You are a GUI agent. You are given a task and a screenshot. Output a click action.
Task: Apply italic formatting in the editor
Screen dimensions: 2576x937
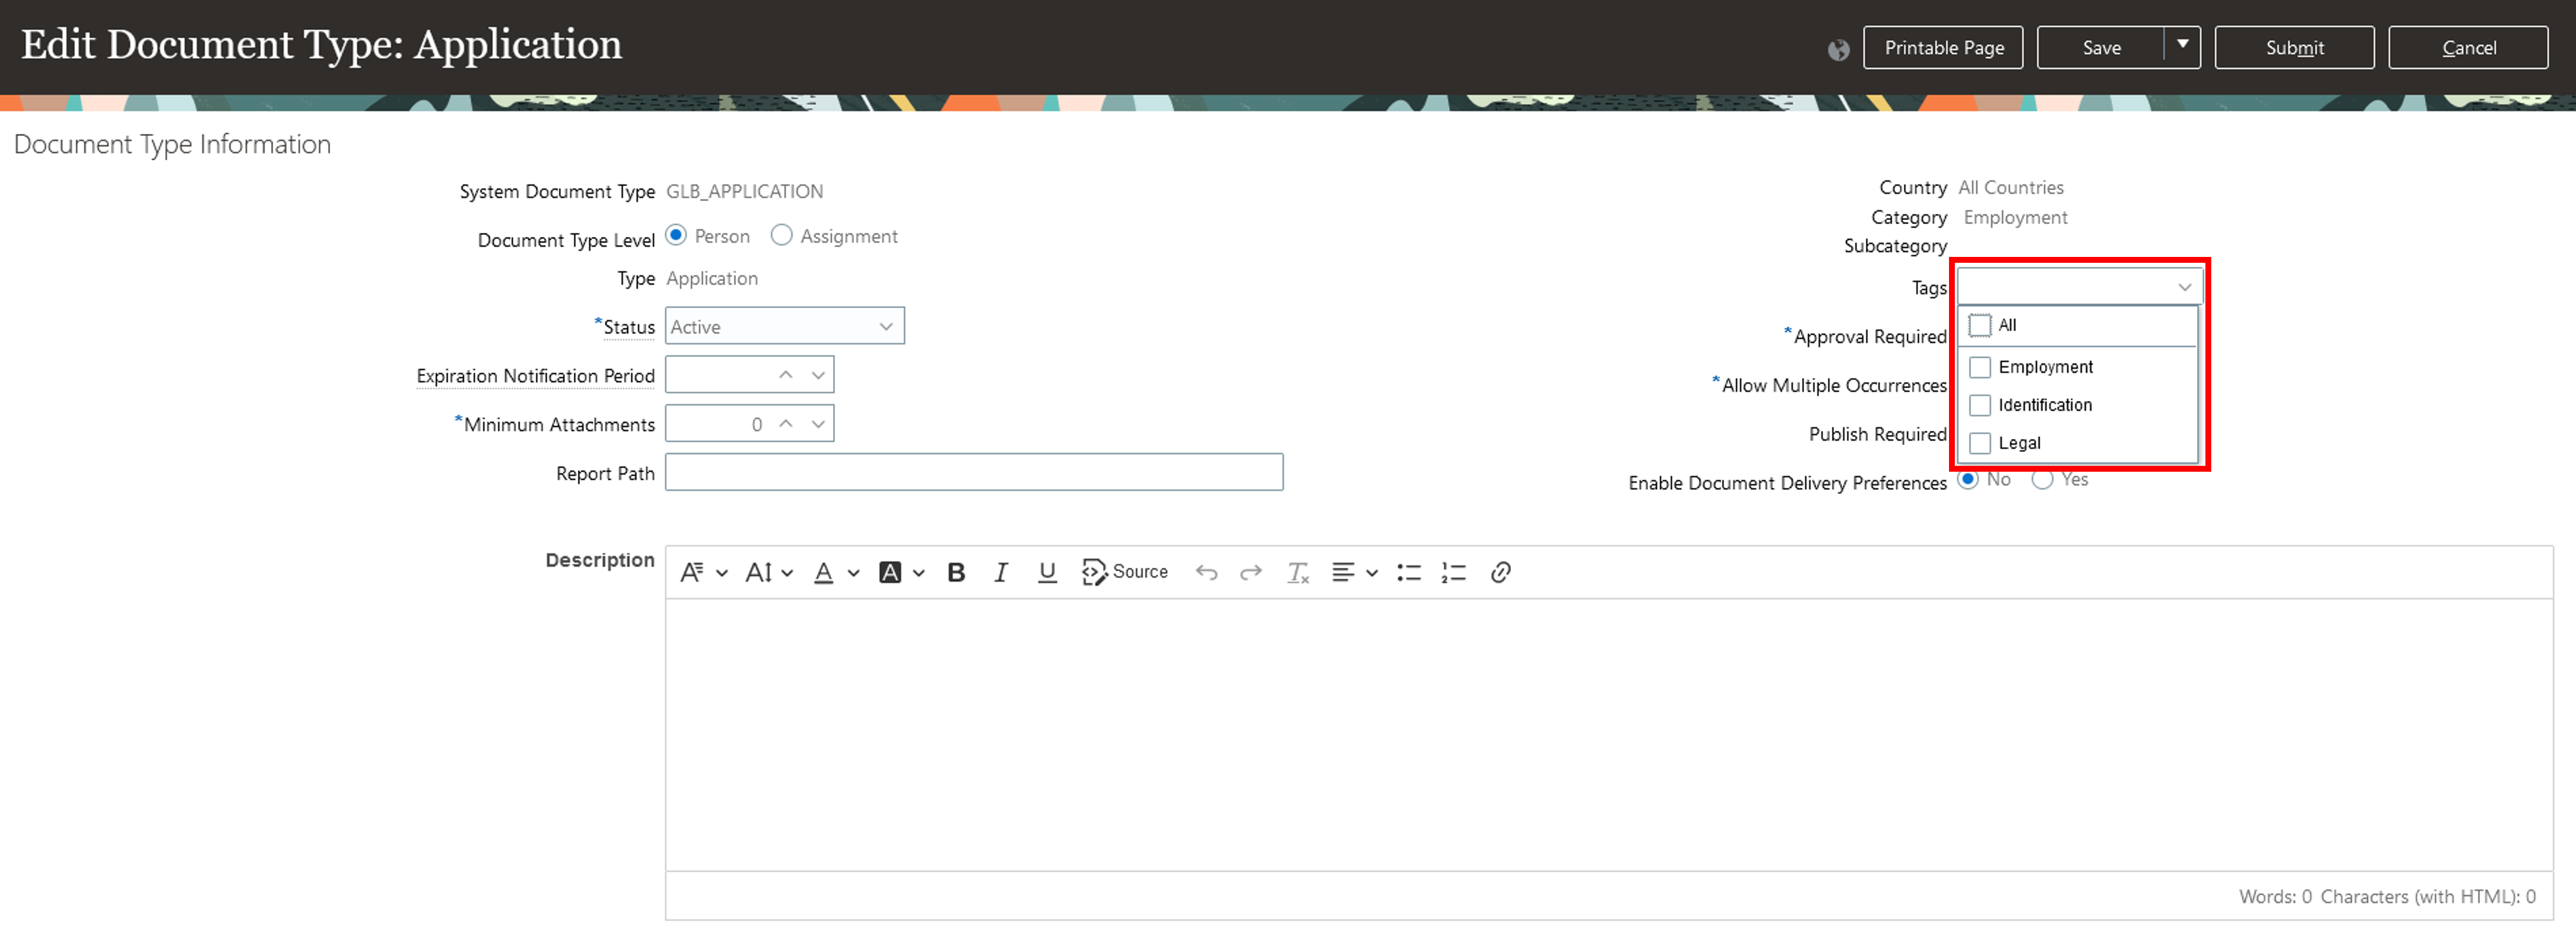pos(1000,572)
